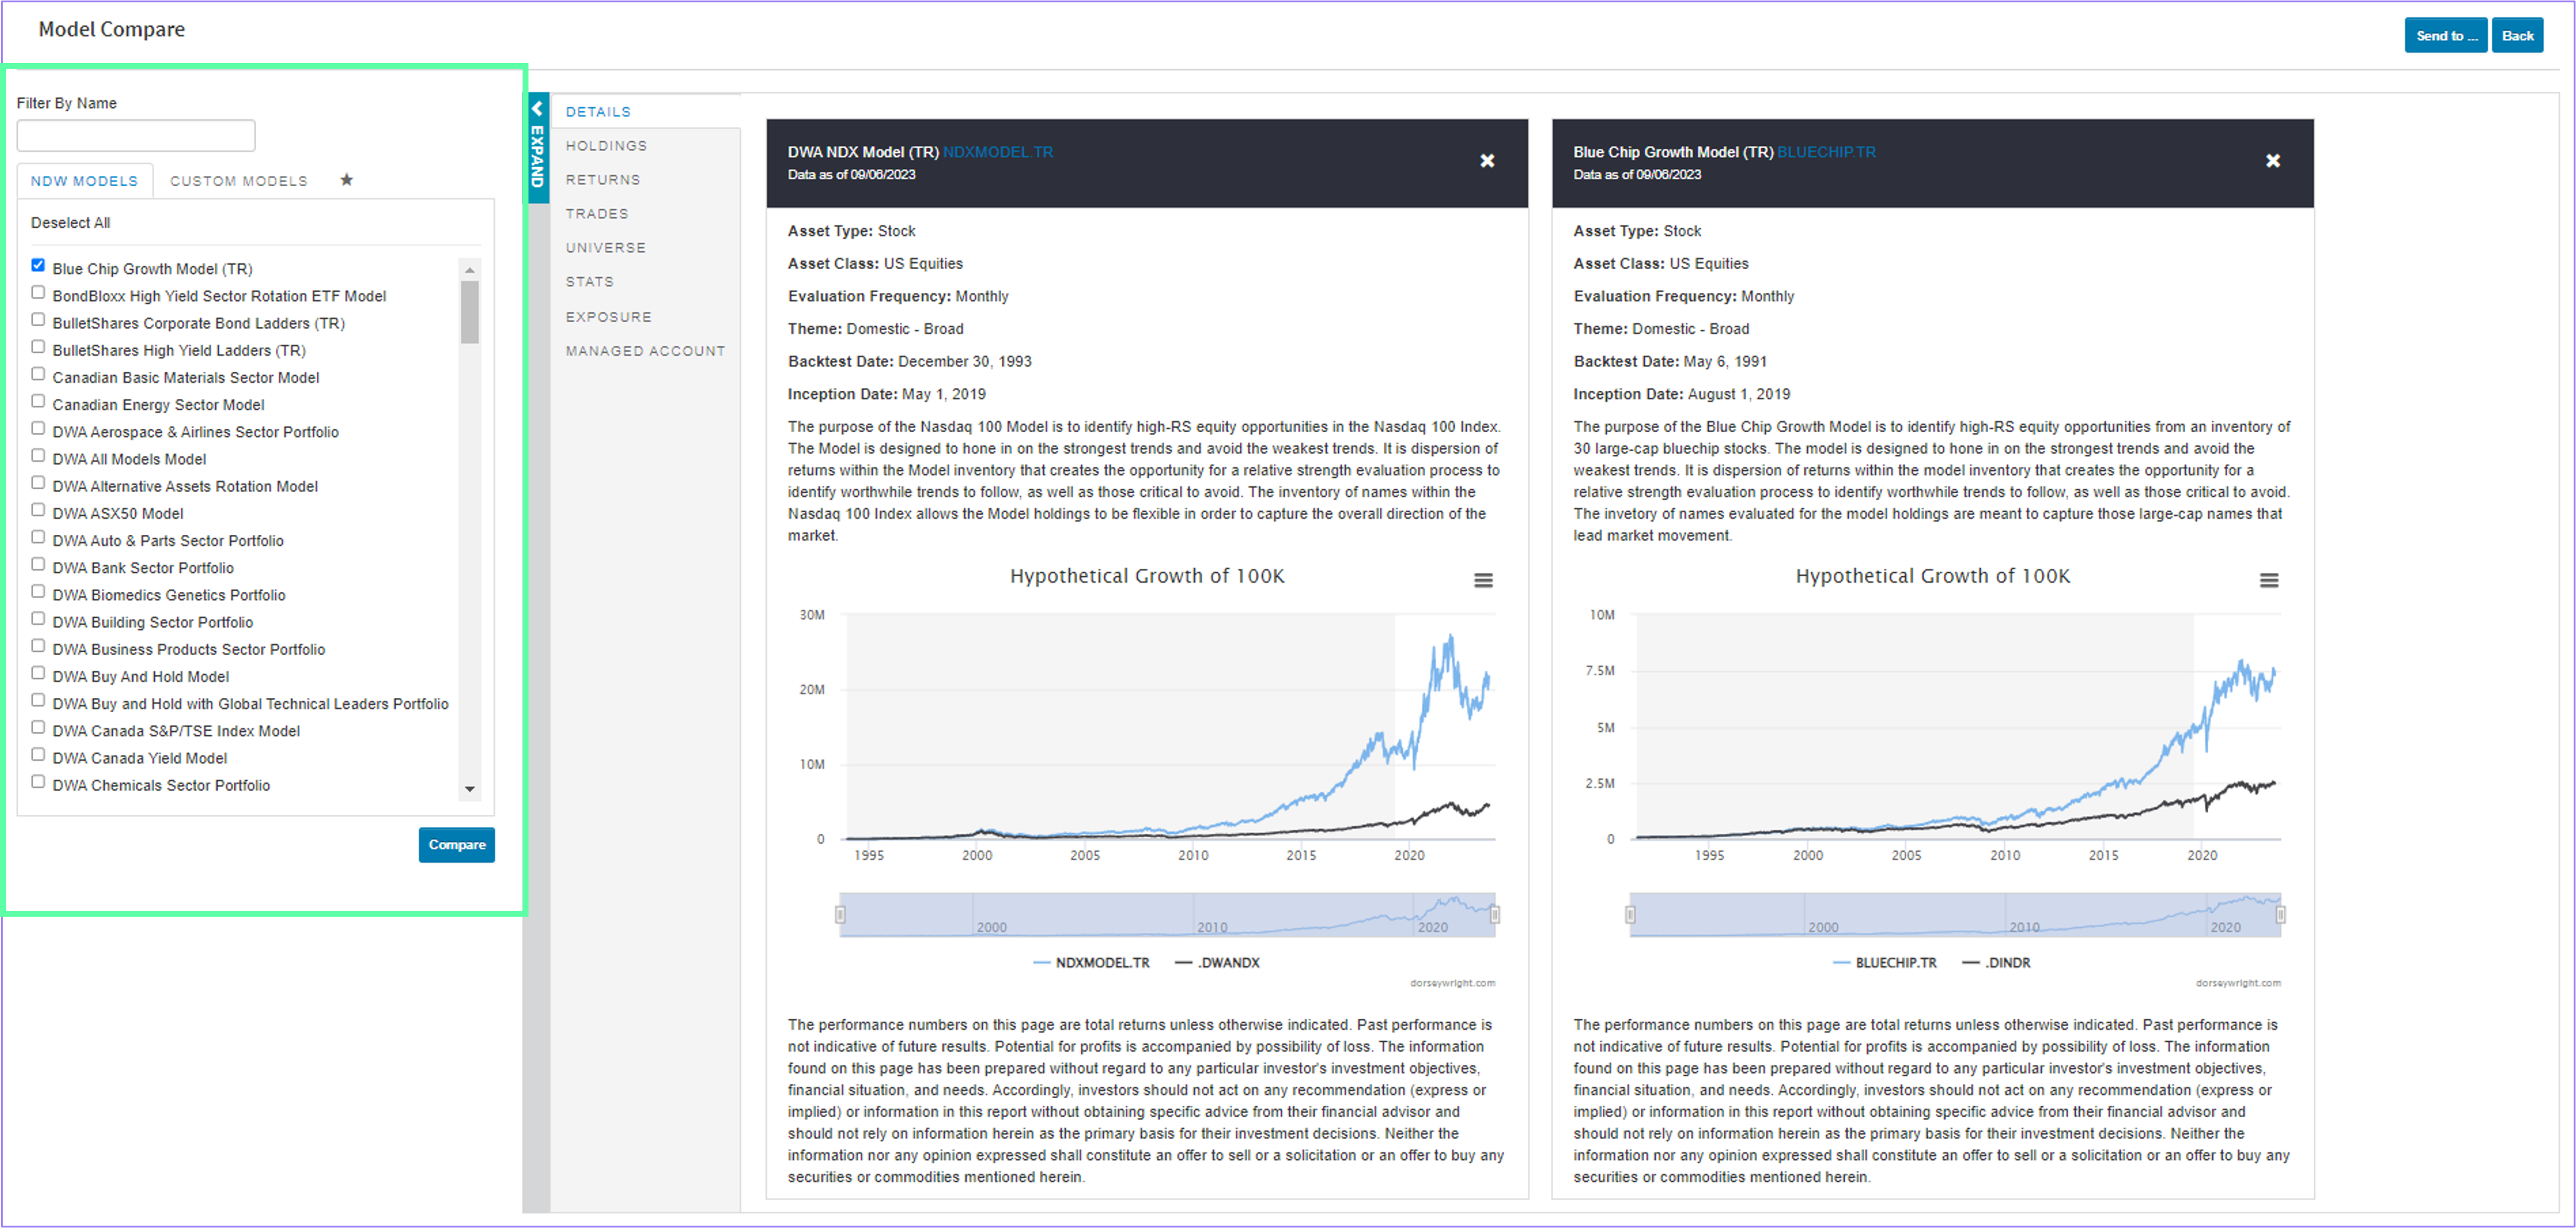The width and height of the screenshot is (2576, 1228).
Task: Click the Back button
Action: (2517, 36)
